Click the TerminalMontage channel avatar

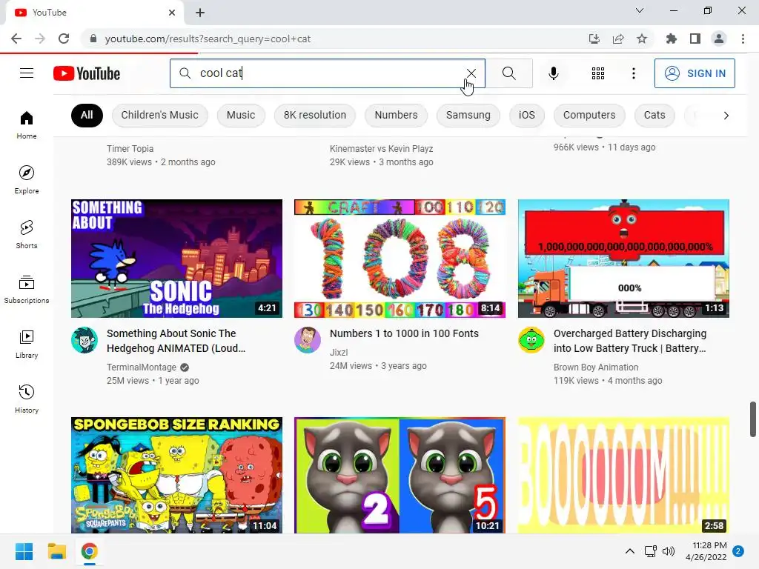(84, 340)
